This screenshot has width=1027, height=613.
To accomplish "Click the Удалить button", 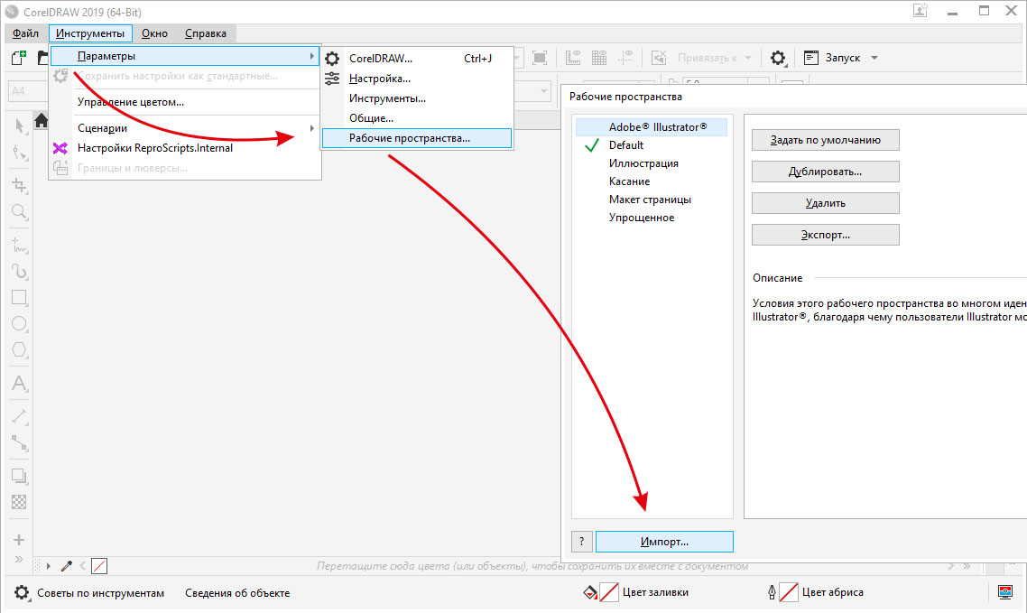I will coord(825,203).
